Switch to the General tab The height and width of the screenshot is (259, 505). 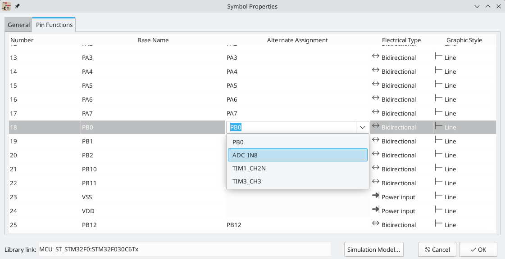(18, 25)
